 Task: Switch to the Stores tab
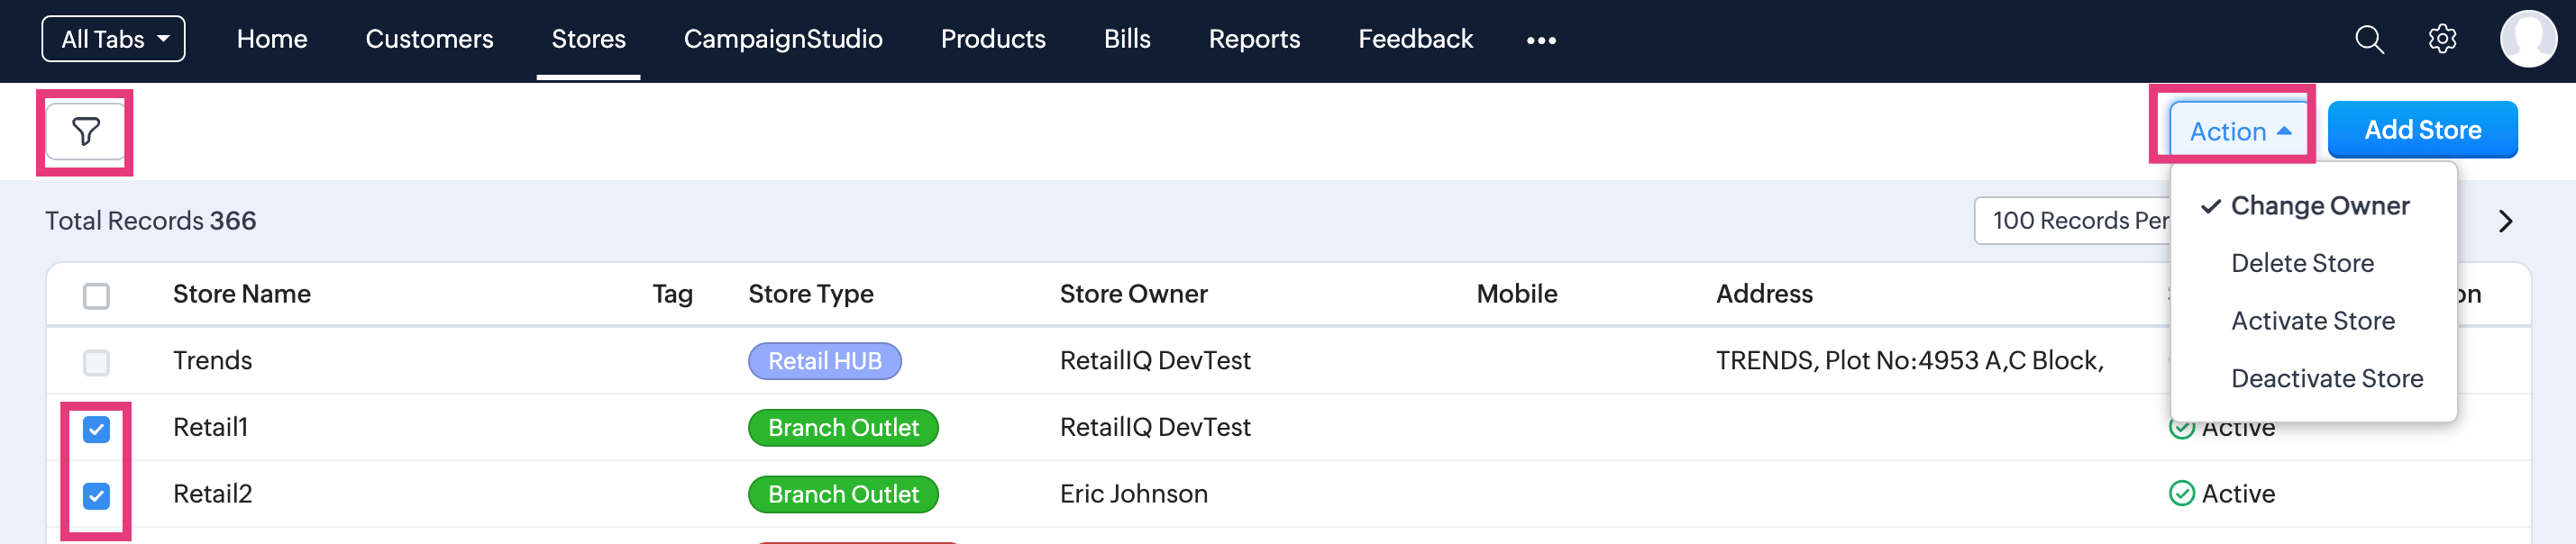[588, 39]
